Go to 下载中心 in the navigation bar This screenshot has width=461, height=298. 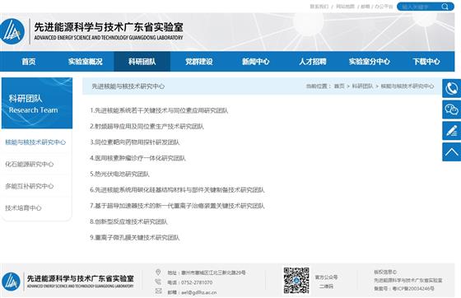click(x=426, y=62)
